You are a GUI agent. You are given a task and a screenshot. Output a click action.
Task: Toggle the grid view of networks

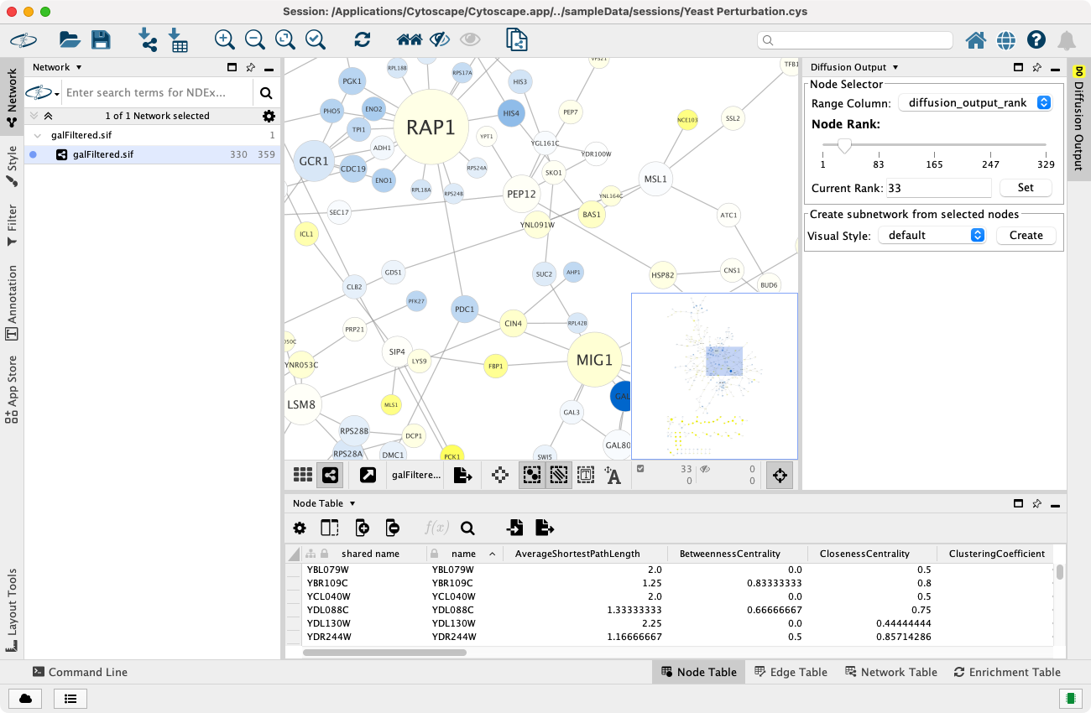click(303, 475)
